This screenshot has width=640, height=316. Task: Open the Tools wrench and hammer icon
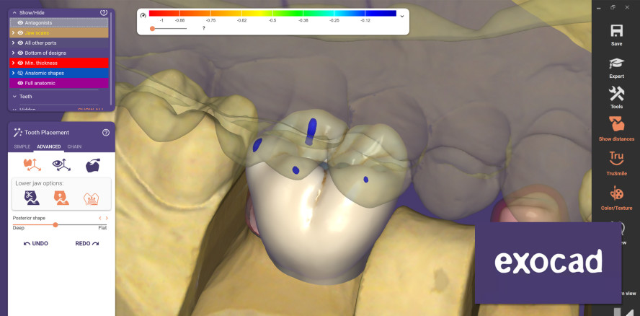(x=616, y=94)
